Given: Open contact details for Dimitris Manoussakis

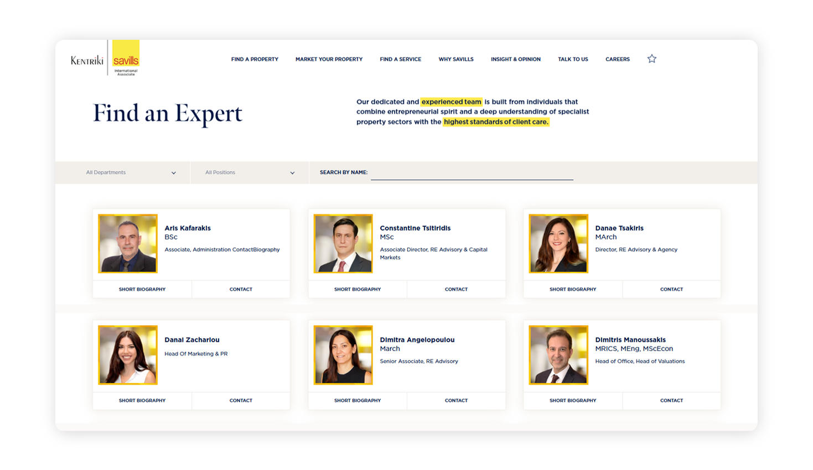Looking at the screenshot, I should point(671,400).
